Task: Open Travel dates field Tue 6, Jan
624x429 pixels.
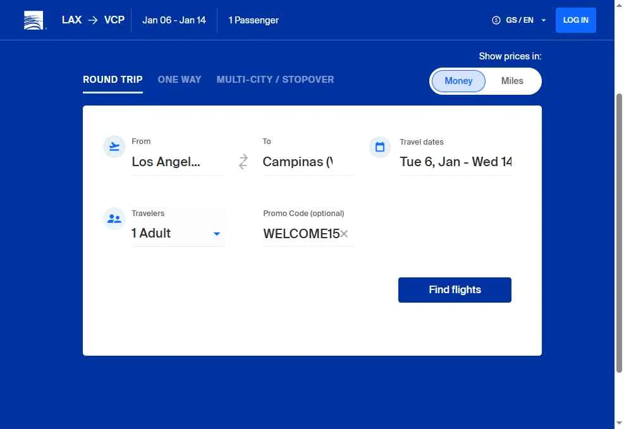Action: [x=455, y=162]
